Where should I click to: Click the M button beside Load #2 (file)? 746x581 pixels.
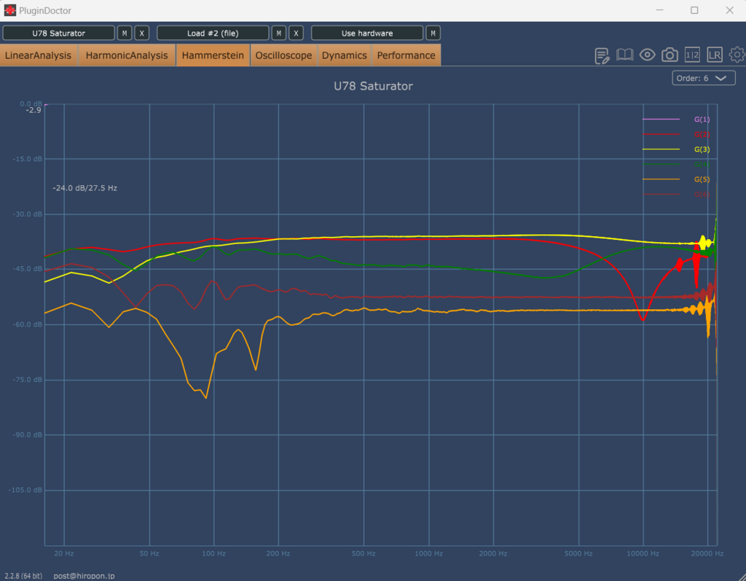tap(279, 33)
